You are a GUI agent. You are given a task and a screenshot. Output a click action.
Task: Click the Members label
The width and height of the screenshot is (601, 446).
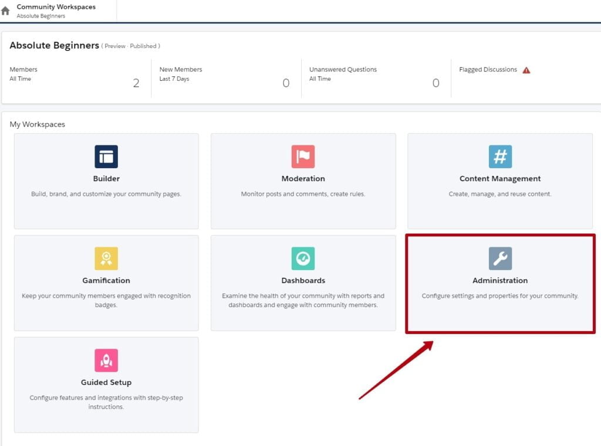[x=23, y=69]
